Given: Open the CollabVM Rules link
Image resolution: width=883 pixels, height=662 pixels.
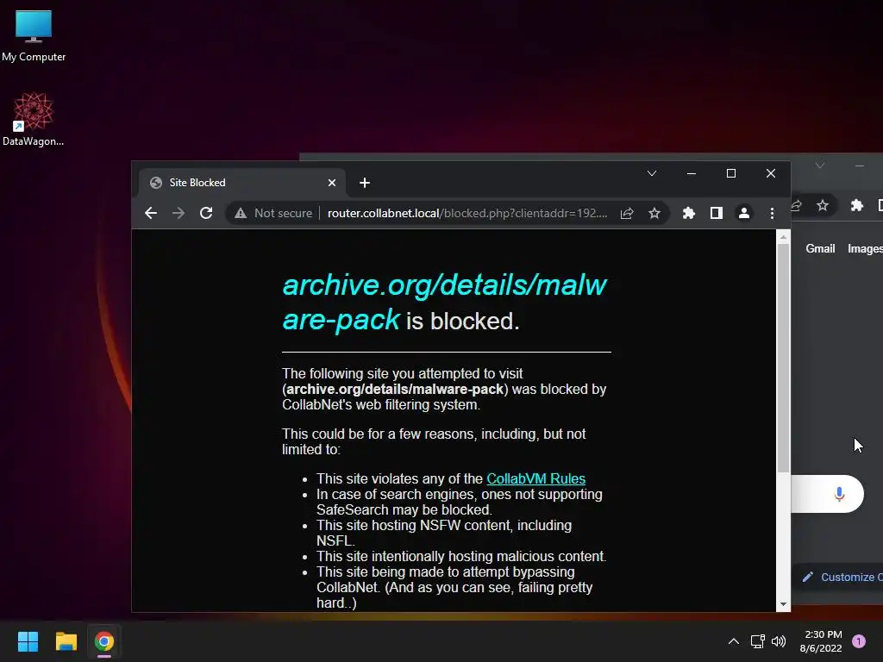Looking at the screenshot, I should (535, 478).
